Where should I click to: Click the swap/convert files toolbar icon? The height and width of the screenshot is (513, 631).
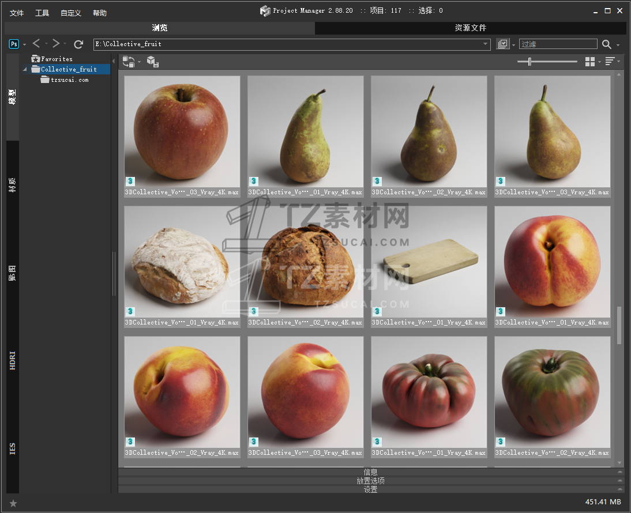coord(129,62)
